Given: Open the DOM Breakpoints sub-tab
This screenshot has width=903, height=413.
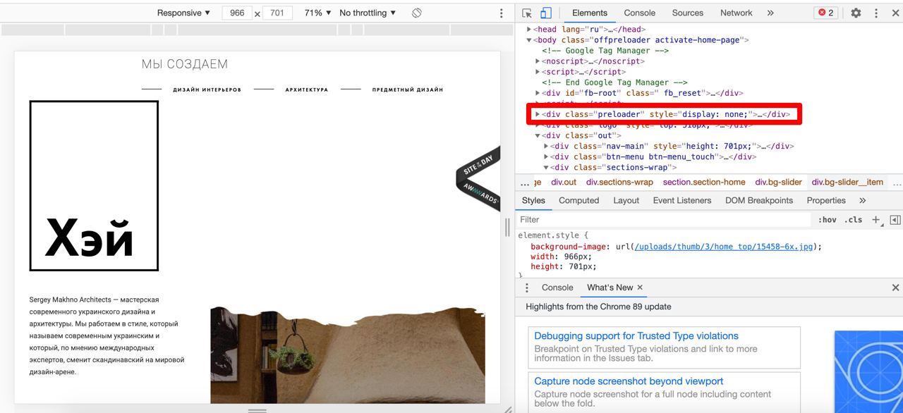Looking at the screenshot, I should coord(759,201).
